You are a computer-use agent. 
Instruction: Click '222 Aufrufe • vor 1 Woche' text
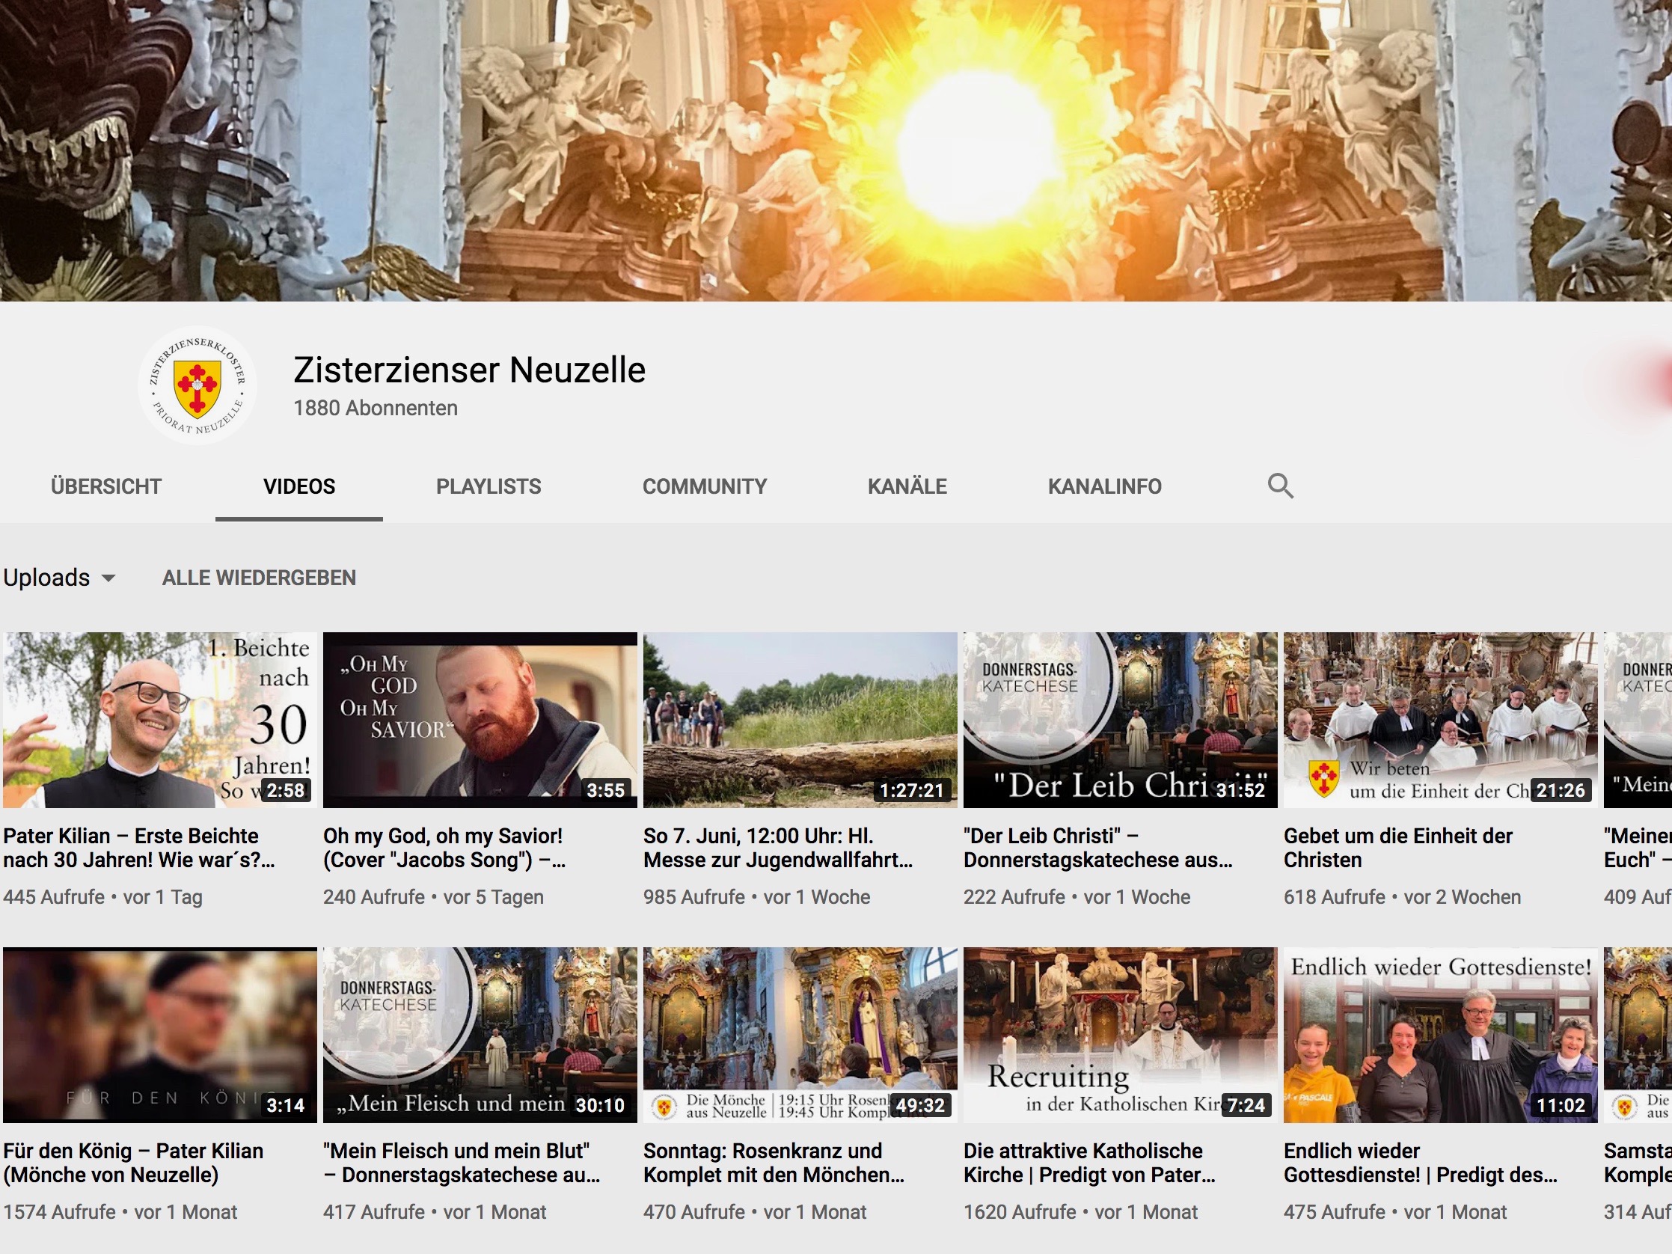pos(1077,897)
